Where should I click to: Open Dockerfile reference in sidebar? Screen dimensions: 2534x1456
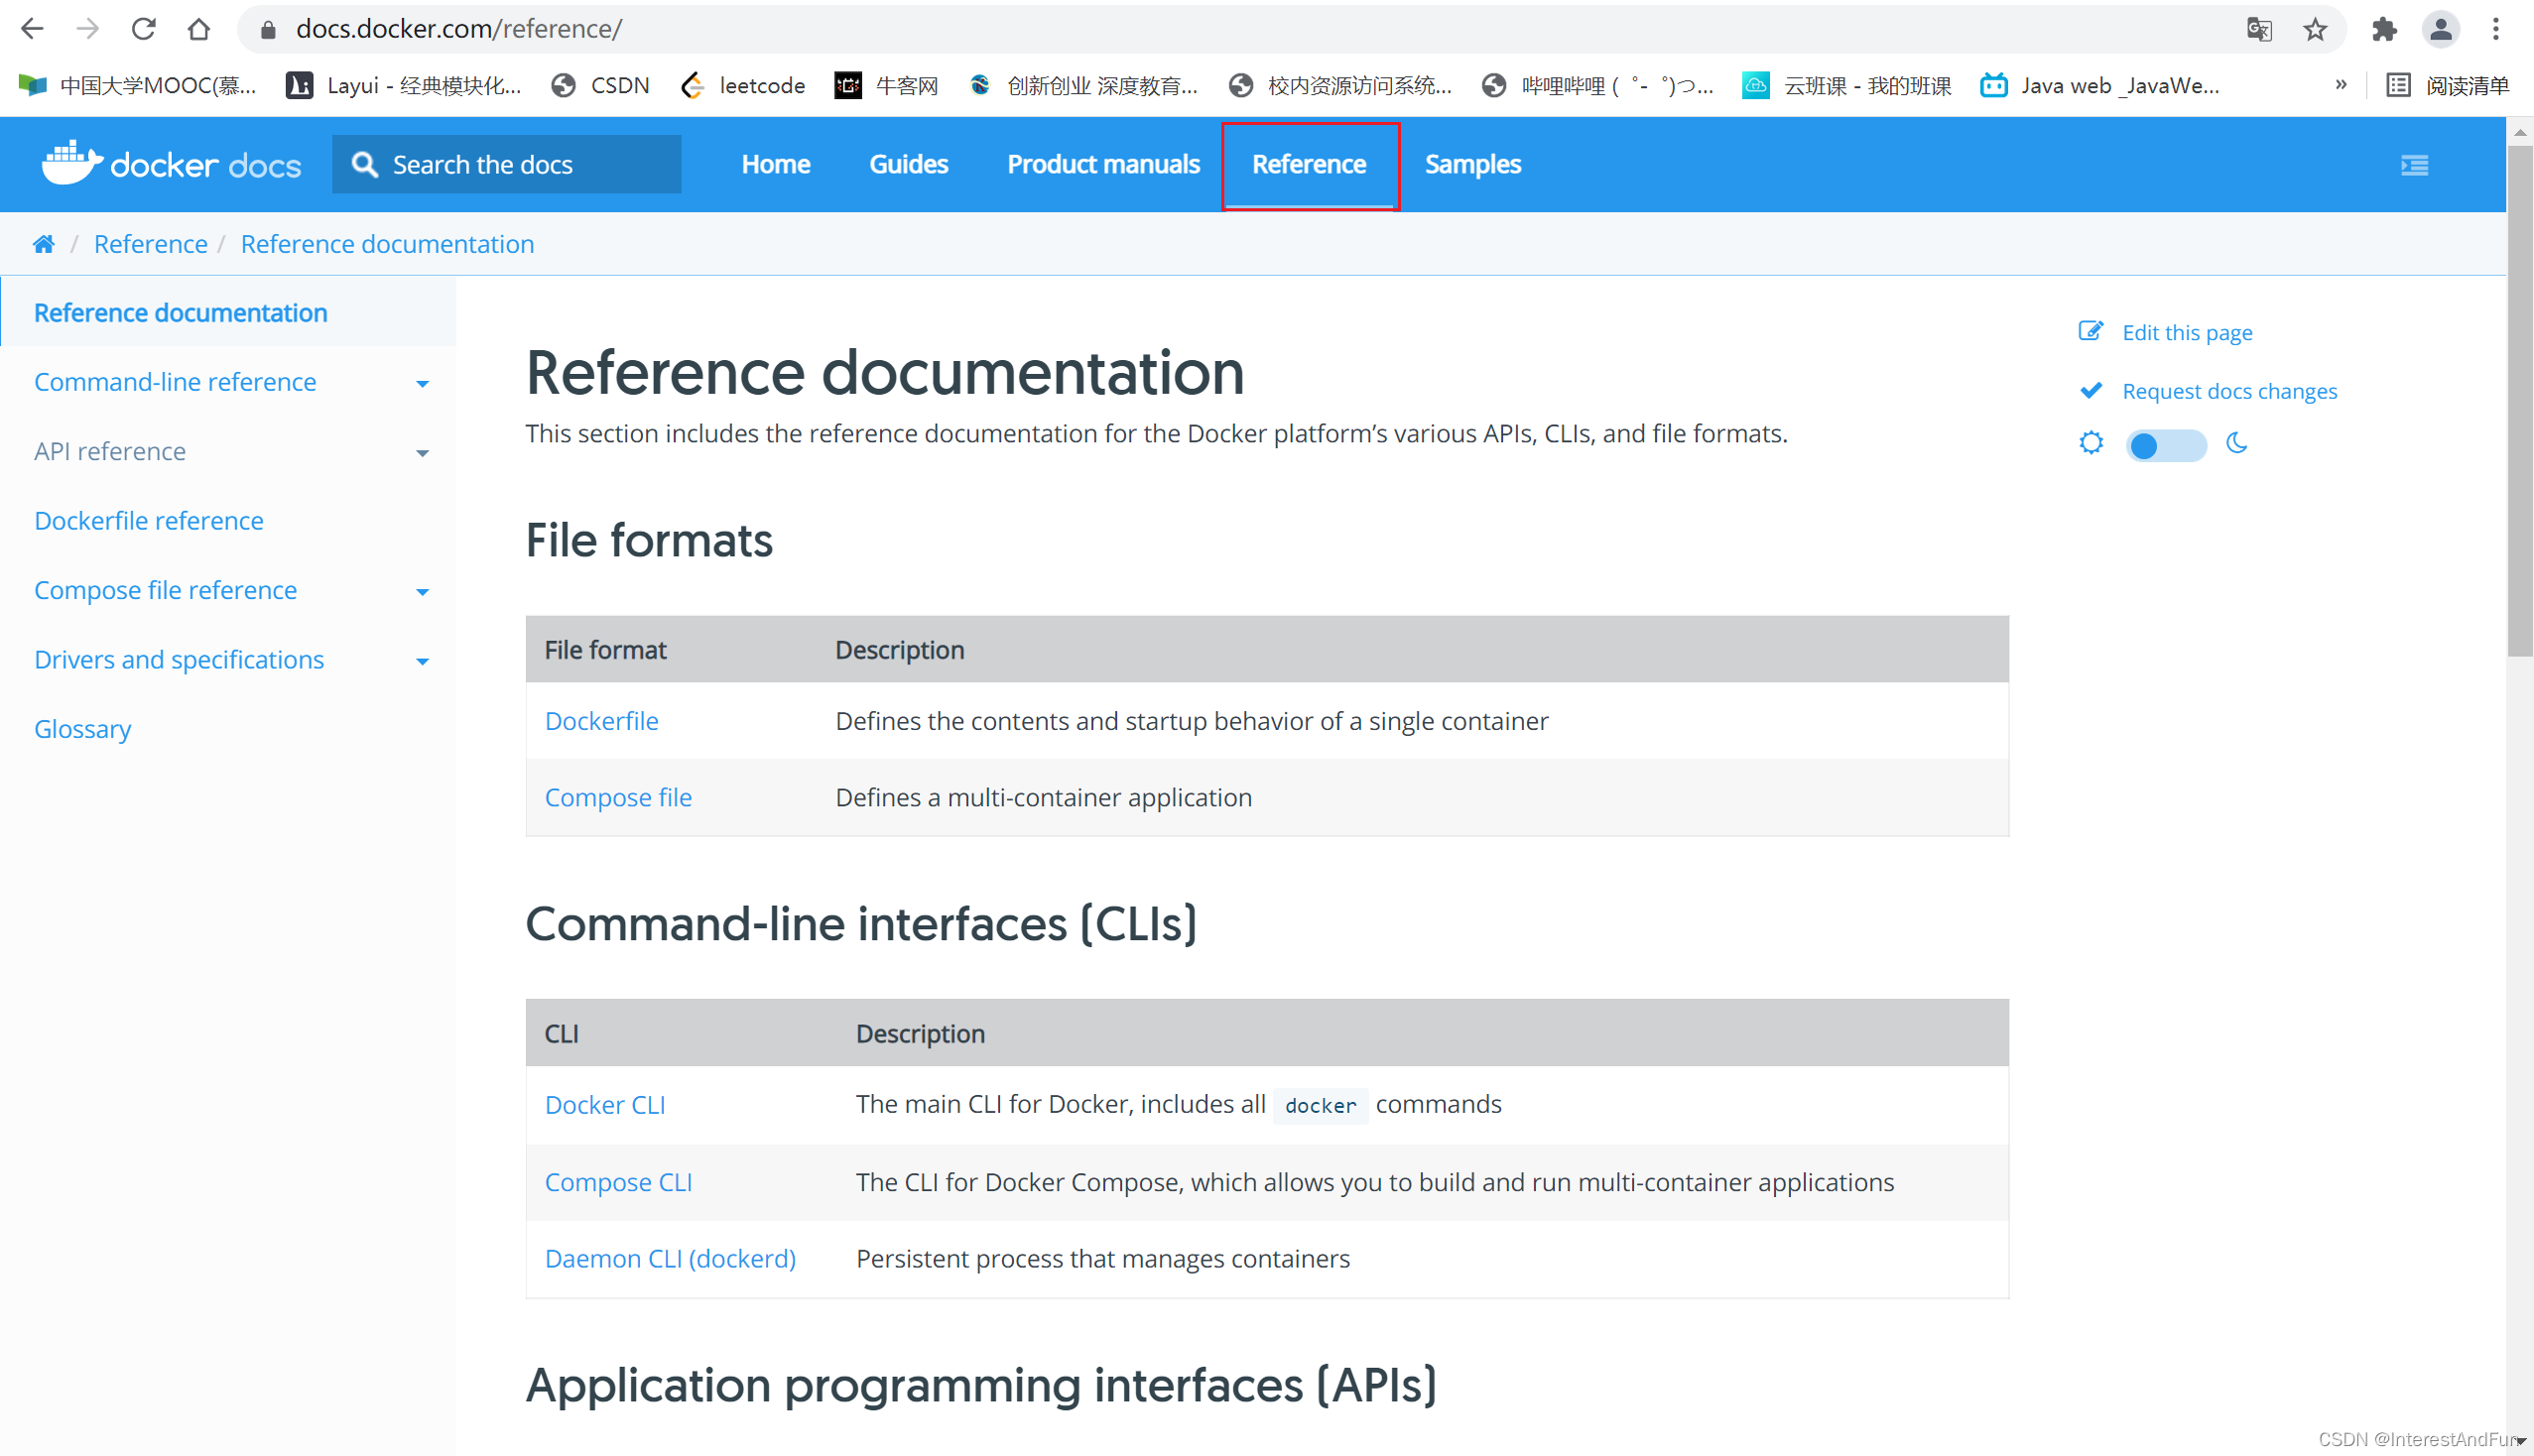point(149,520)
